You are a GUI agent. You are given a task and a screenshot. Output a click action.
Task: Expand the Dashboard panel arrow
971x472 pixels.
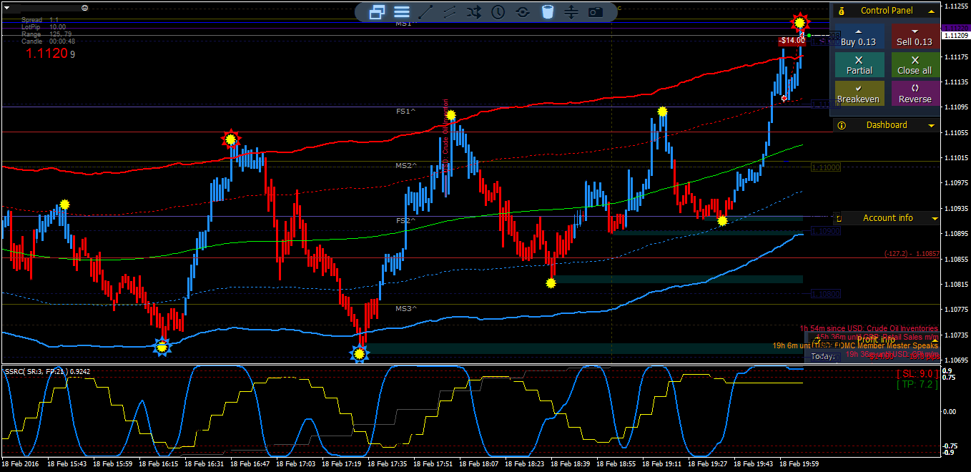(x=931, y=125)
